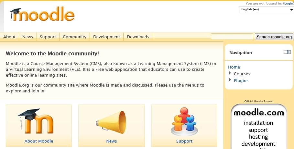294x149 pixels.
Task: Open the Community menu
Action: click(74, 37)
